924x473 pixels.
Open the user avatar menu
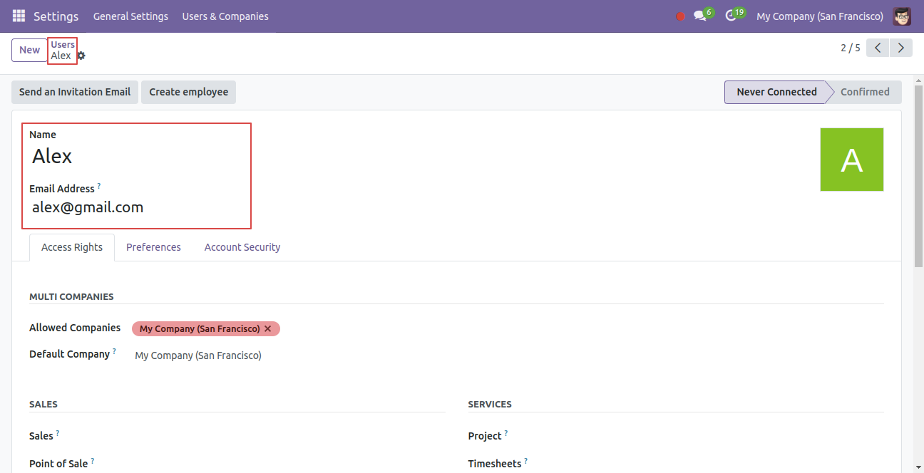point(902,16)
